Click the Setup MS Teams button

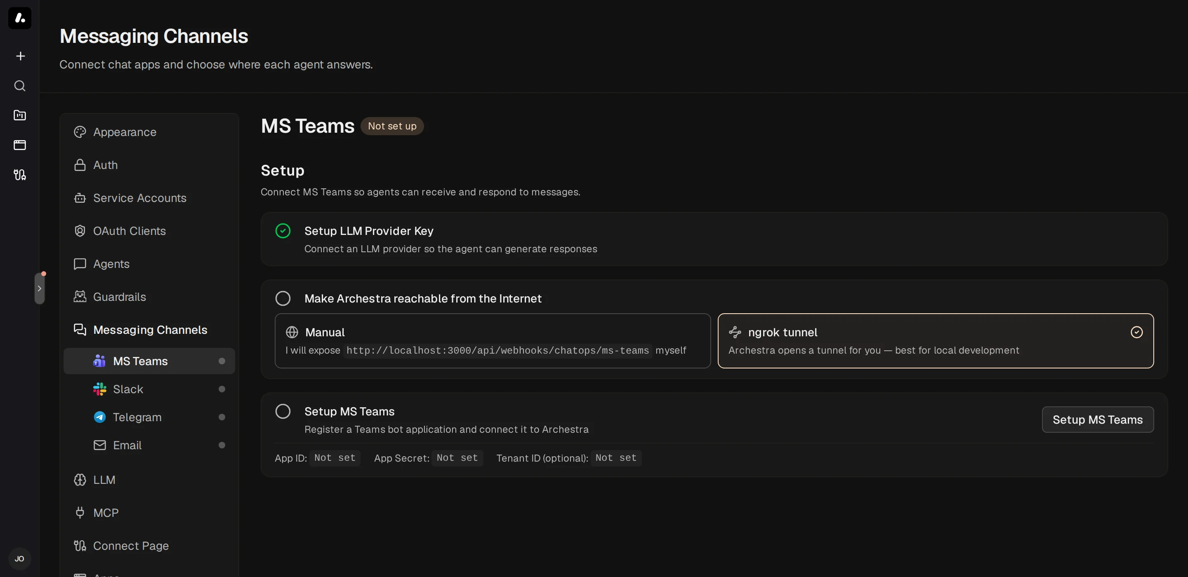(1098, 420)
